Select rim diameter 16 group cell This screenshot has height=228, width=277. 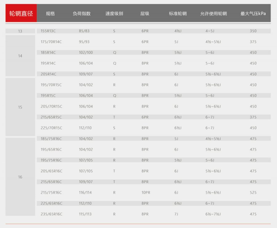click(20, 177)
